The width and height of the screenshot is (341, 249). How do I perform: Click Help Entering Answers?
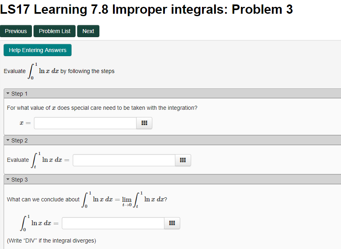37,50
